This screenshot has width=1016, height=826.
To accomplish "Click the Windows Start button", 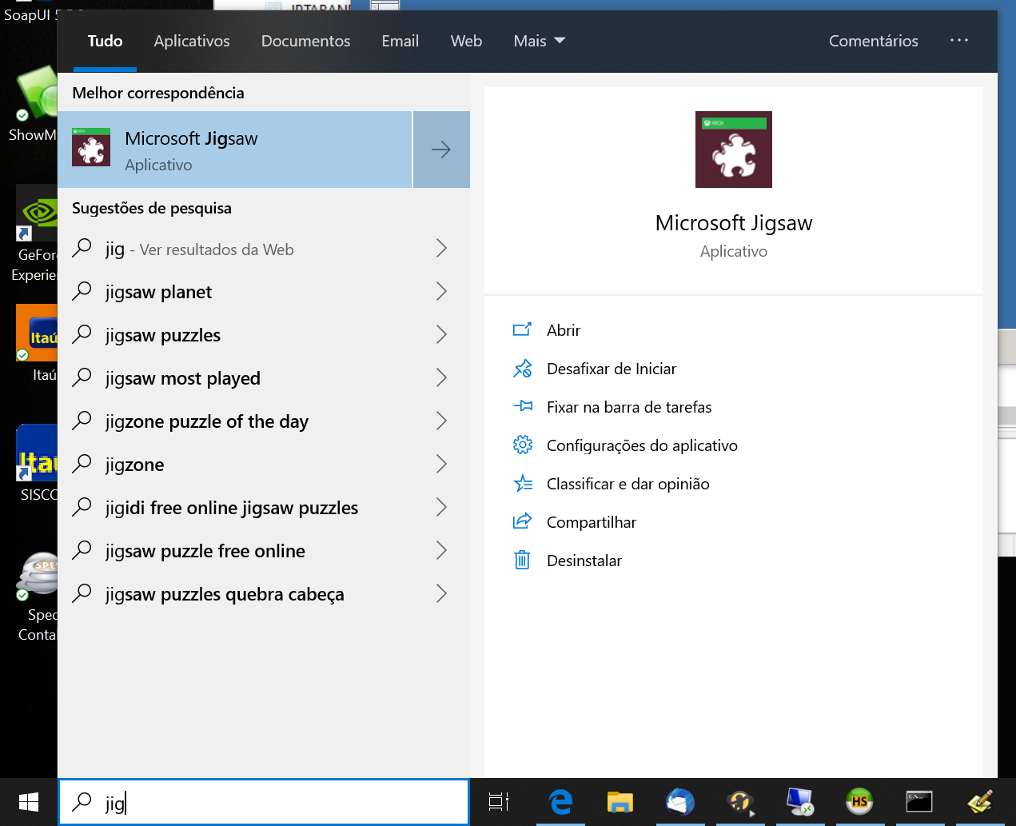I will tap(29, 802).
